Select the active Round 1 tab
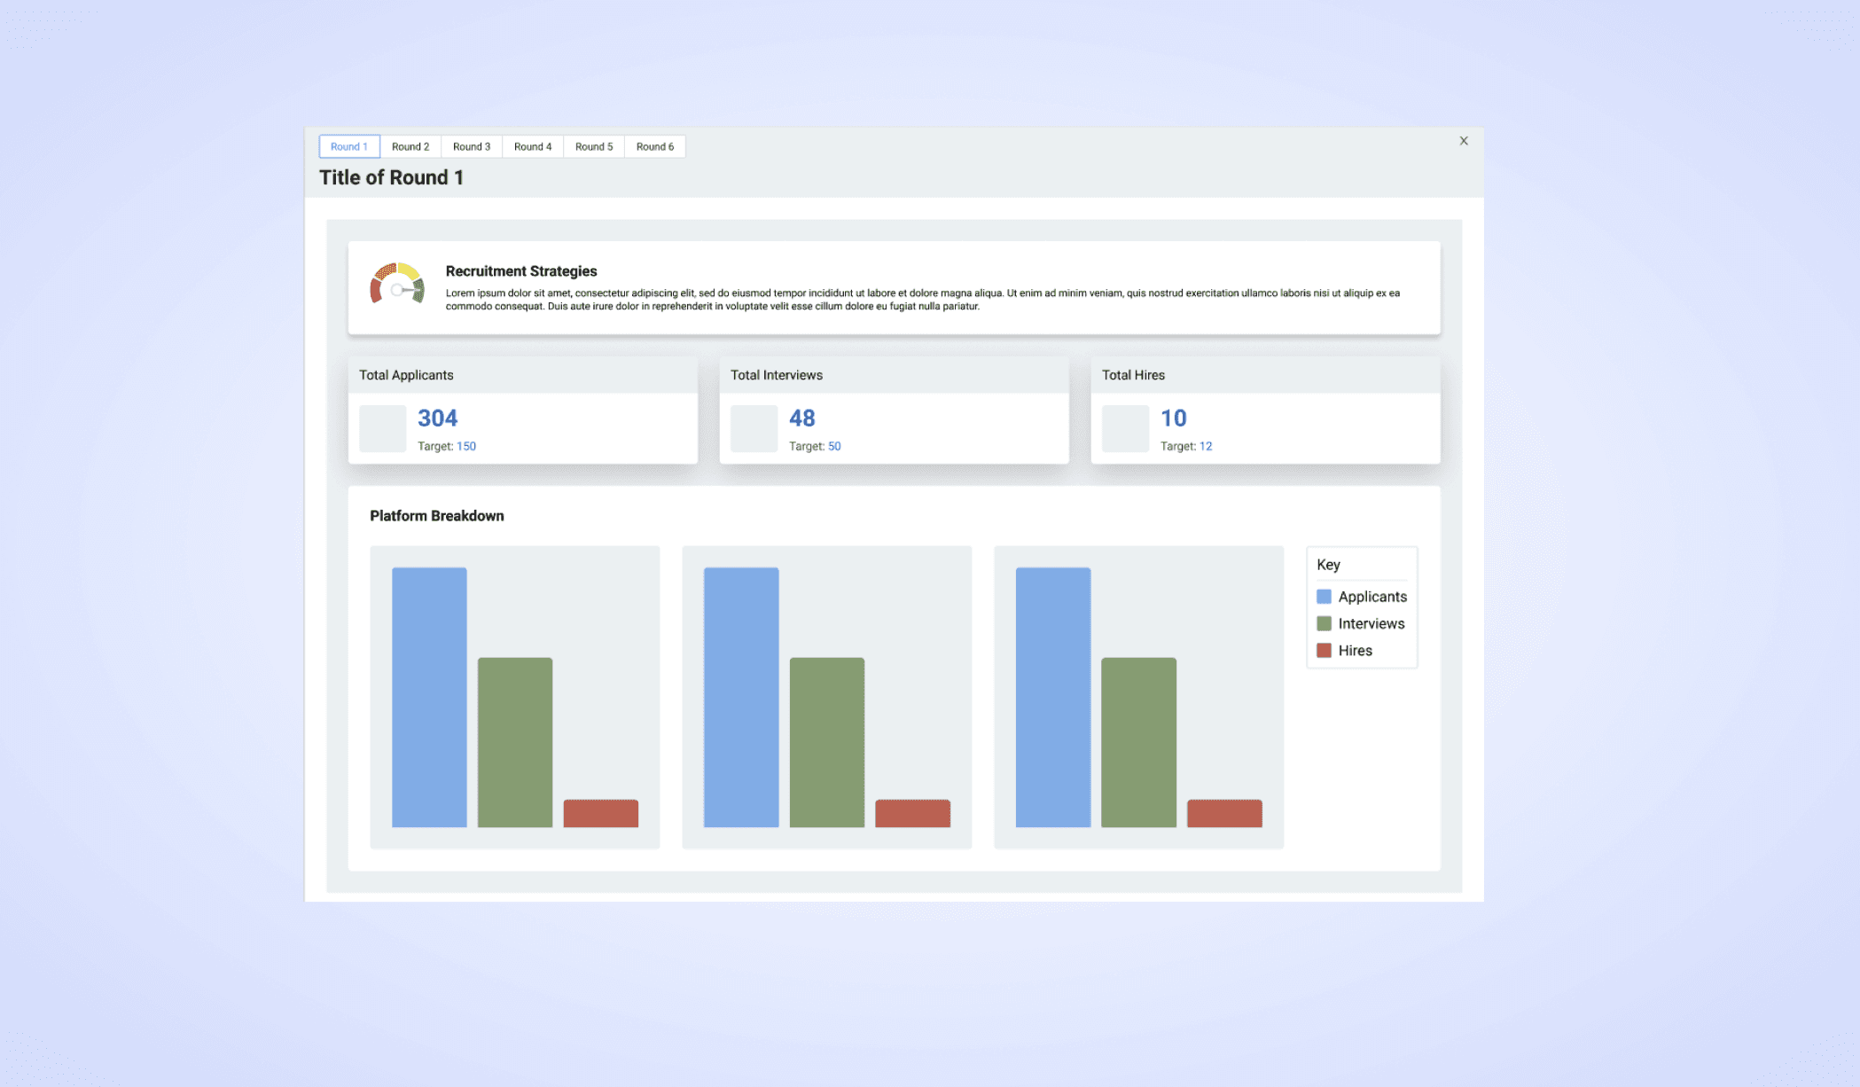Image resolution: width=1860 pixels, height=1087 pixels. pos(349,147)
